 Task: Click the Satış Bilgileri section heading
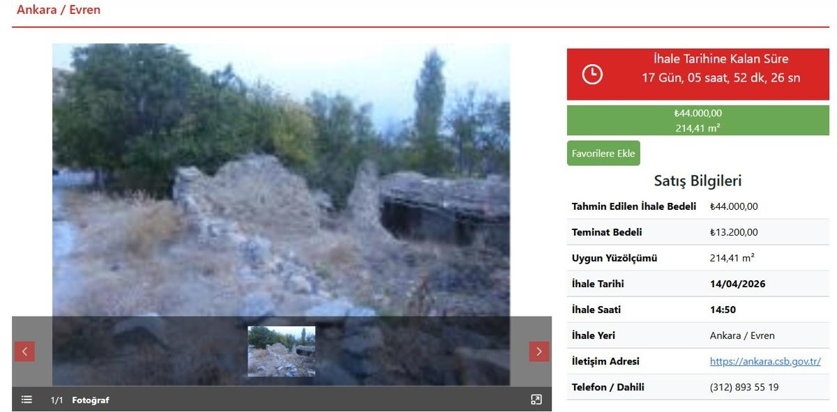pyautogui.click(x=697, y=181)
